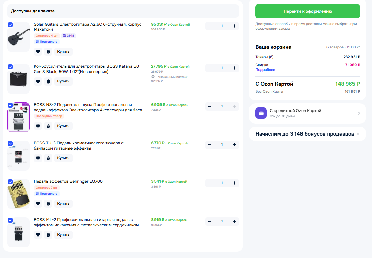Image resolution: width=372 pixels, height=268 pixels.
Task: Uncheck the Solar Guitars guitar checkbox
Action: pos(10,25)
